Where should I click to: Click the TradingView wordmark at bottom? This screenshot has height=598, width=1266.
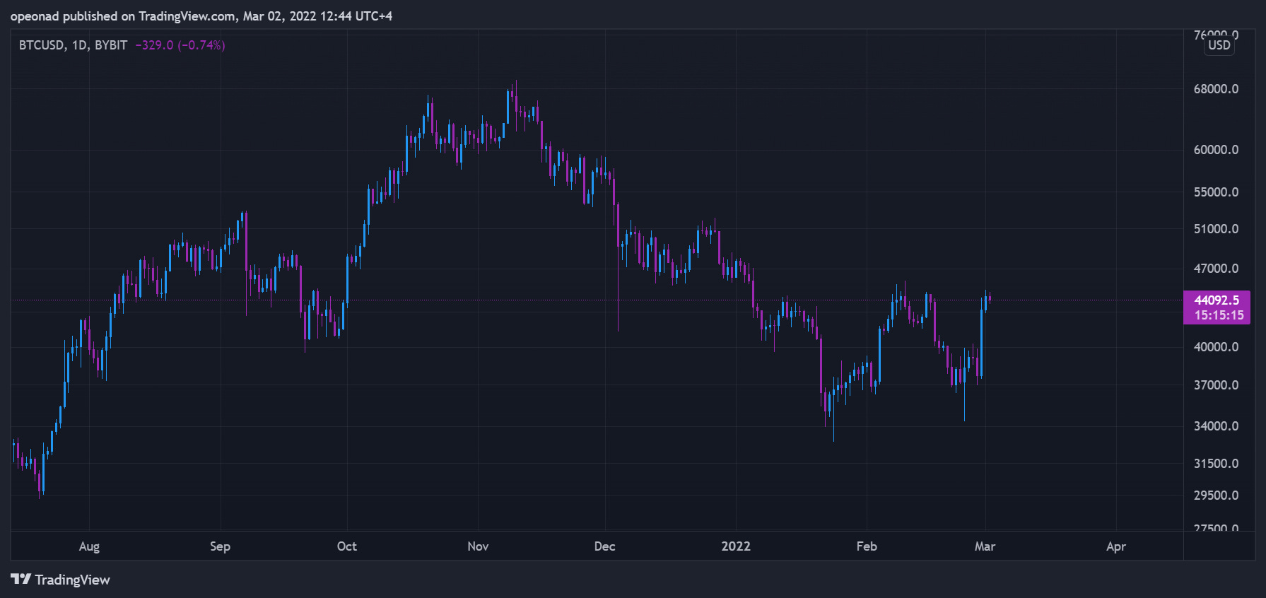[x=72, y=580]
